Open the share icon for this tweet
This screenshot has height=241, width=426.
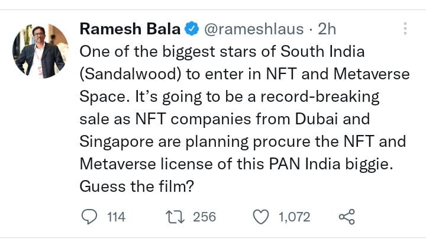(x=346, y=217)
